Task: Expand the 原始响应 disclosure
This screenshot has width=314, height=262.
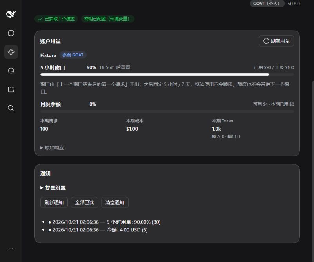Action: 52,148
